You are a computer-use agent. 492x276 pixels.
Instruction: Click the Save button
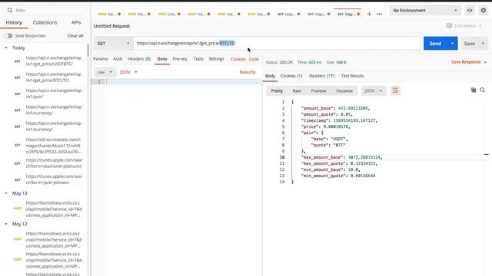click(x=470, y=43)
